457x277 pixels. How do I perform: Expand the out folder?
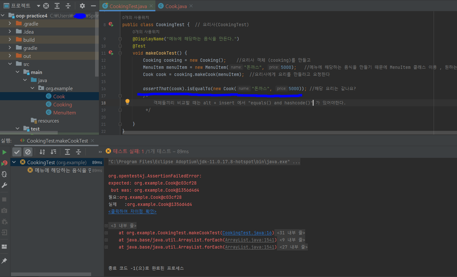pos(10,56)
